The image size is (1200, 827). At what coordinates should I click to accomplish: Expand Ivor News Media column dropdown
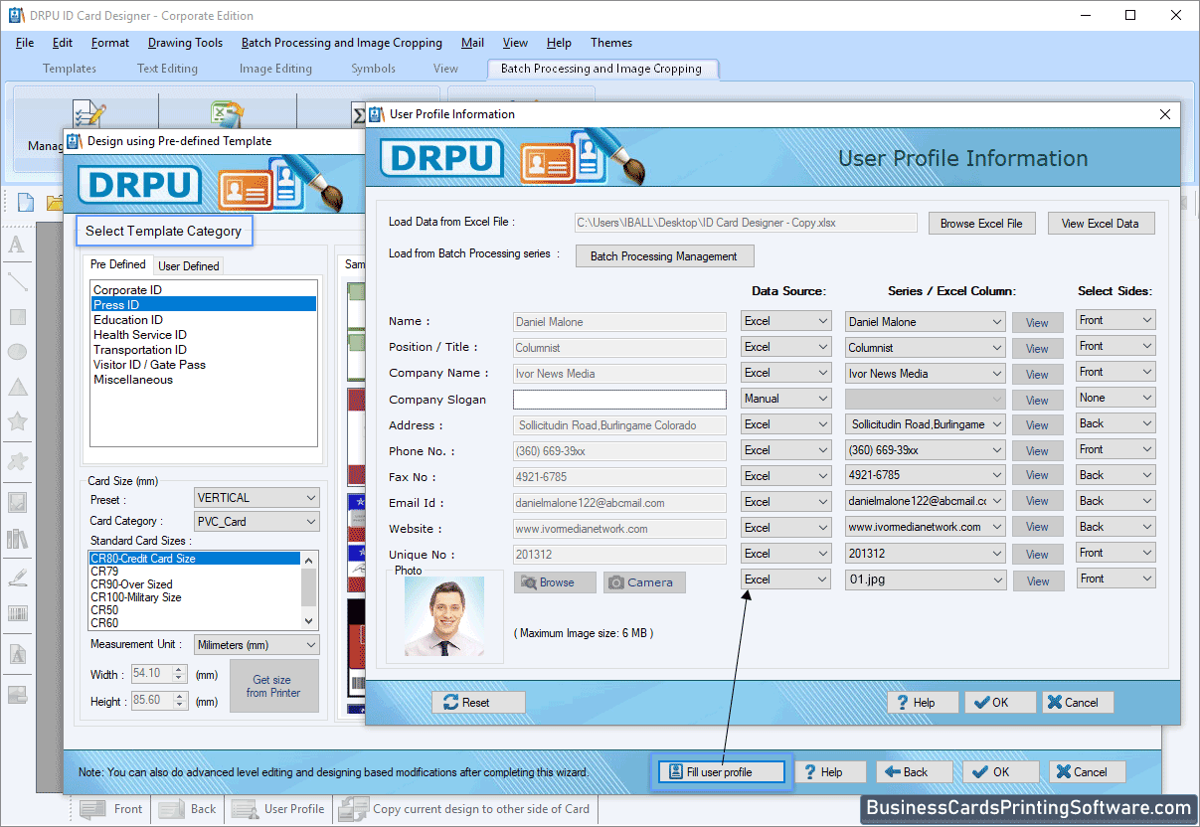point(926,374)
